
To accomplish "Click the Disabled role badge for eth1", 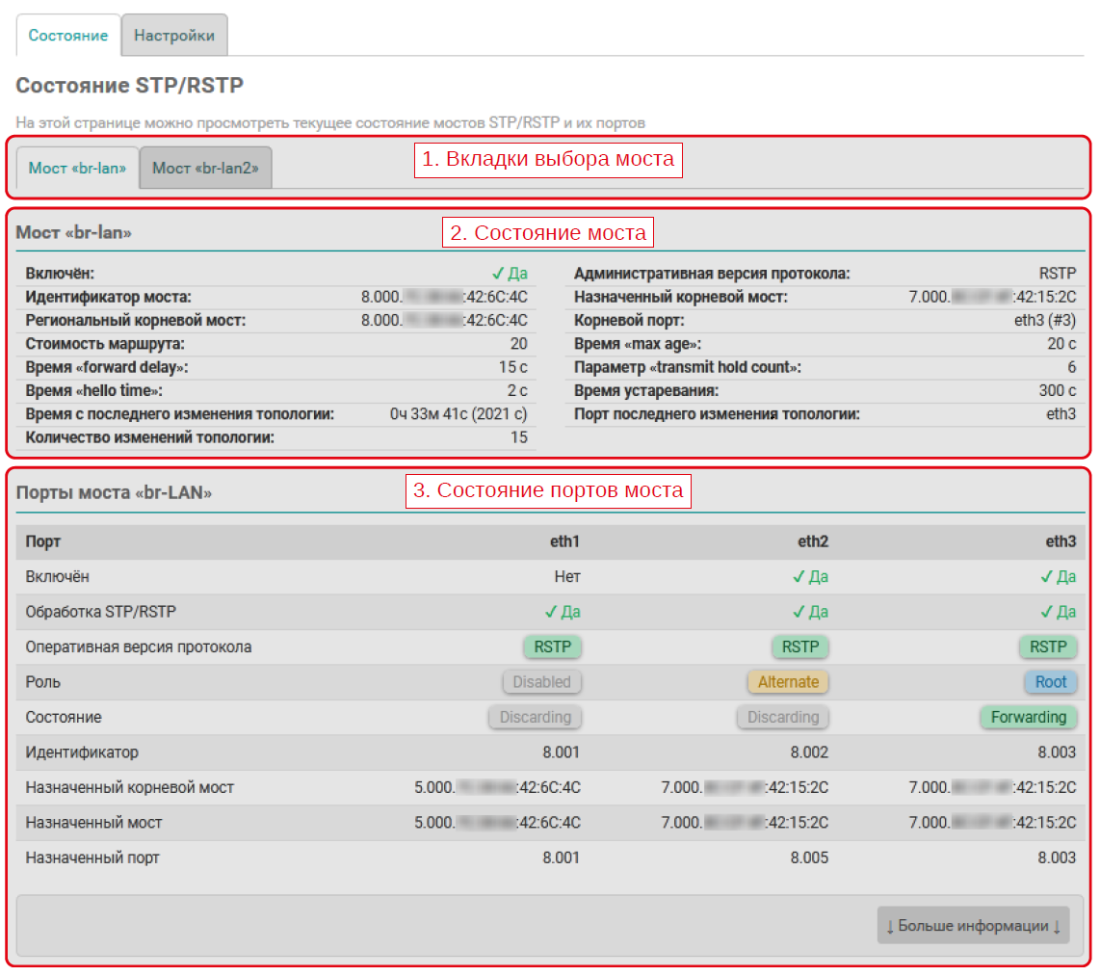I will 541,682.
